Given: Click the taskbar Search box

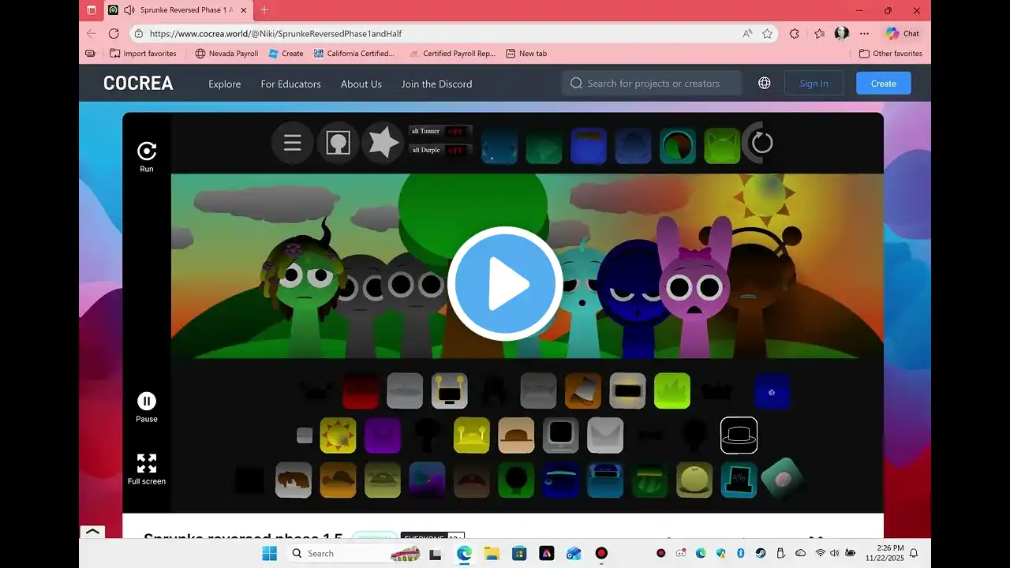Looking at the screenshot, I should pos(353,553).
